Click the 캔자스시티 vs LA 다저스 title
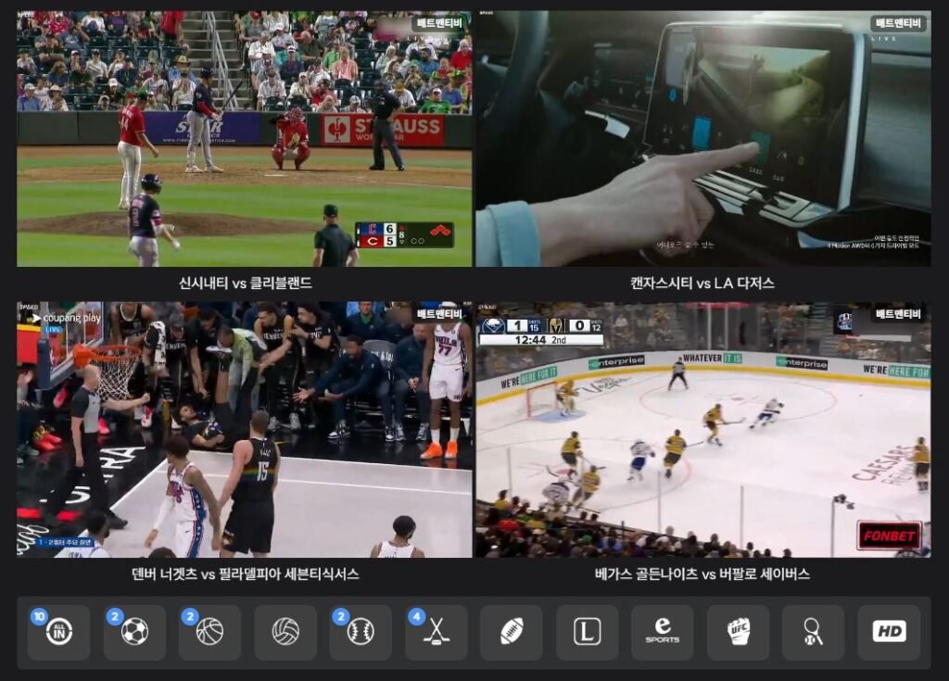Screen dimensions: 949x681 (x=702, y=283)
